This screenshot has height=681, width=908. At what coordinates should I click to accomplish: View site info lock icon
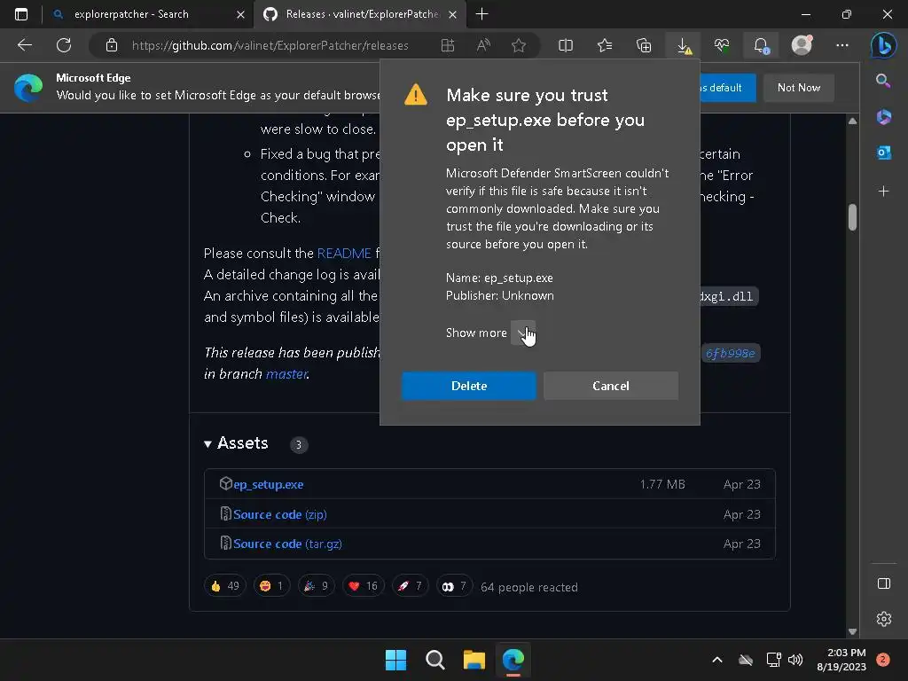pyautogui.click(x=112, y=45)
